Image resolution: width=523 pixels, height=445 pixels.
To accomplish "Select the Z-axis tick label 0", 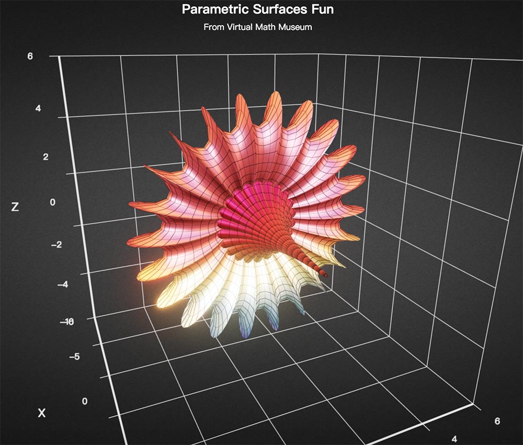I will [x=52, y=202].
